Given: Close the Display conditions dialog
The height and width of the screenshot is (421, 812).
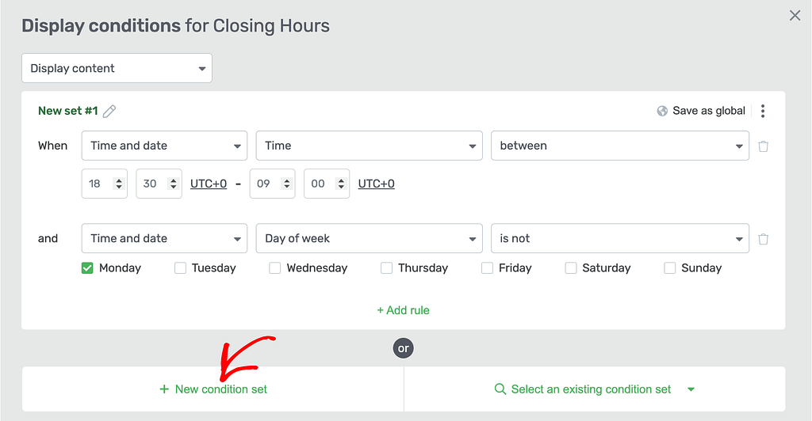Looking at the screenshot, I should [x=795, y=16].
